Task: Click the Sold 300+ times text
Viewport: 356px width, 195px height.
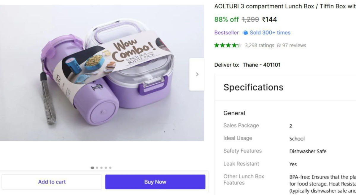Action: [x=270, y=33]
